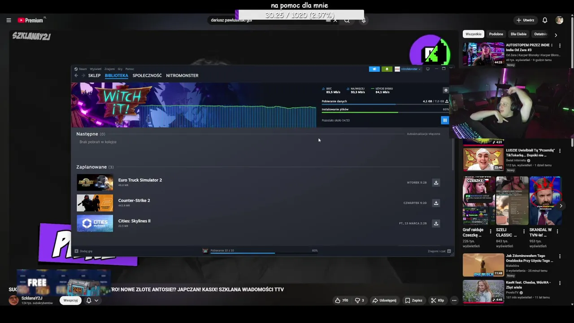Image resolution: width=574 pixels, height=323 pixels.
Task: Save video with the Zapisz button
Action: [413, 300]
